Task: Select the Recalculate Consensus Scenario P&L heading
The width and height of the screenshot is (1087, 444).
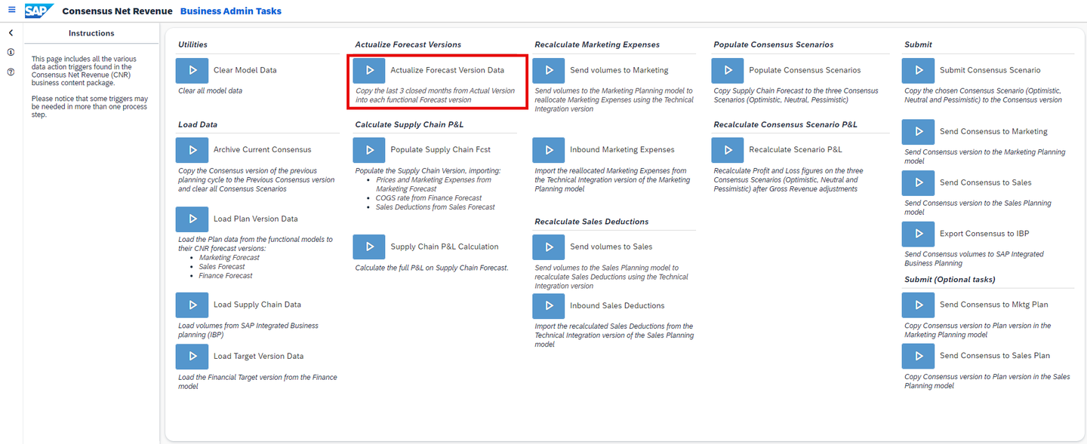Action: (x=786, y=124)
